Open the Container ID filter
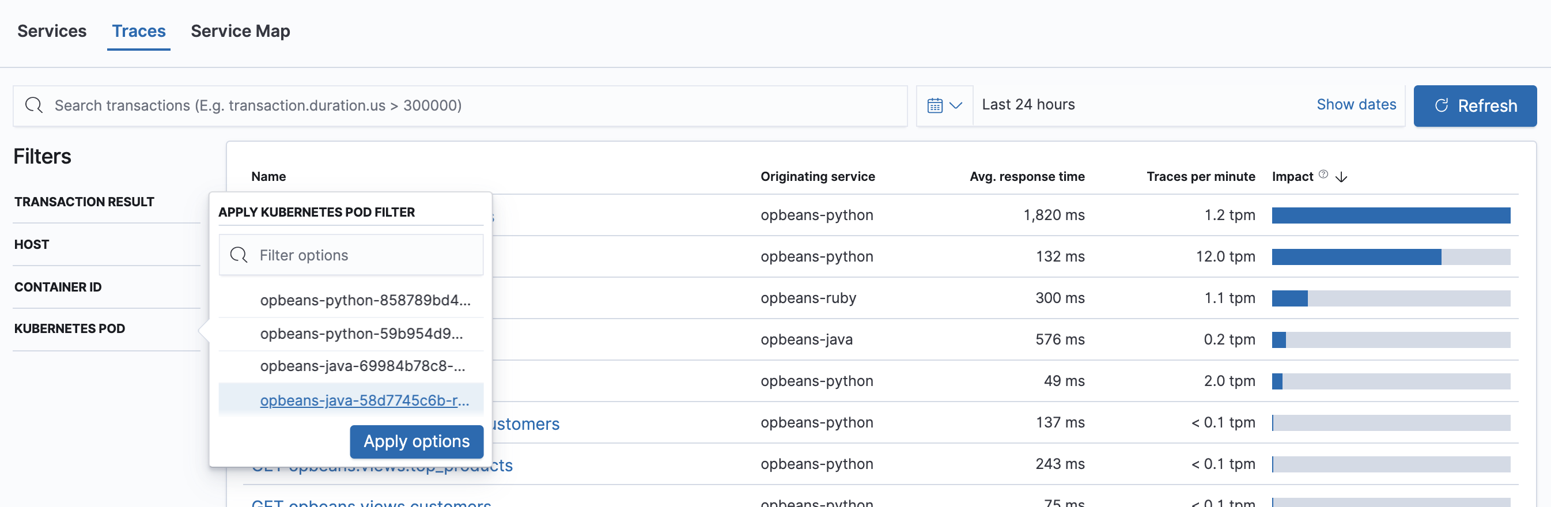The image size is (1551, 507). click(58, 287)
